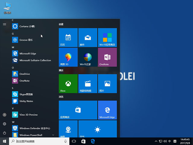Screen dimensions: 193x145
Task: Expand the Start menu hamburger button
Action: tap(5, 24)
